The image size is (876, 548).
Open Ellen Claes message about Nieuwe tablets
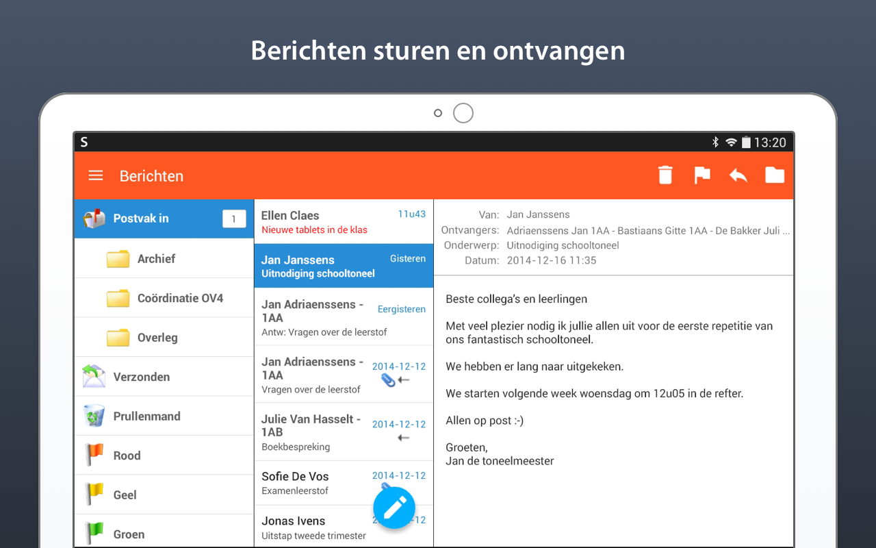pyautogui.click(x=344, y=222)
